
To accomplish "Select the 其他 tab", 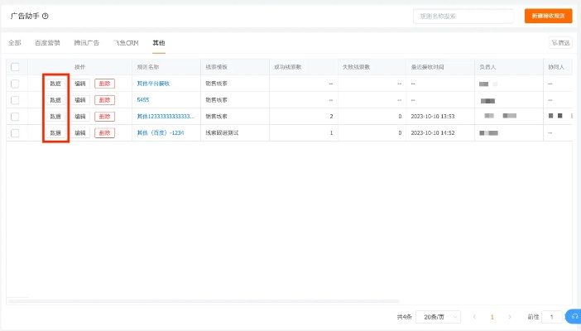I will (x=159, y=43).
